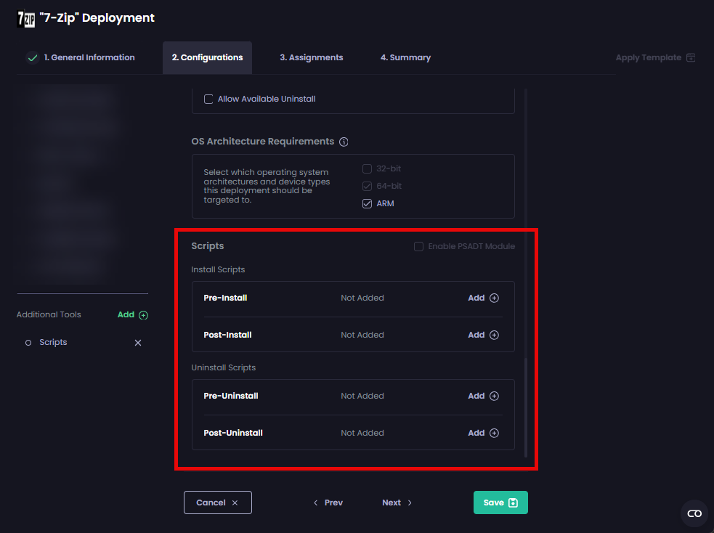
Task: Switch to the Assignments tab
Action: click(311, 57)
